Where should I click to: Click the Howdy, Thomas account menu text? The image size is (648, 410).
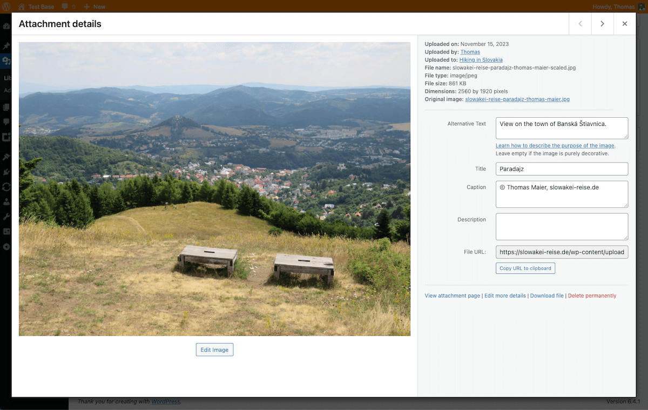click(613, 6)
